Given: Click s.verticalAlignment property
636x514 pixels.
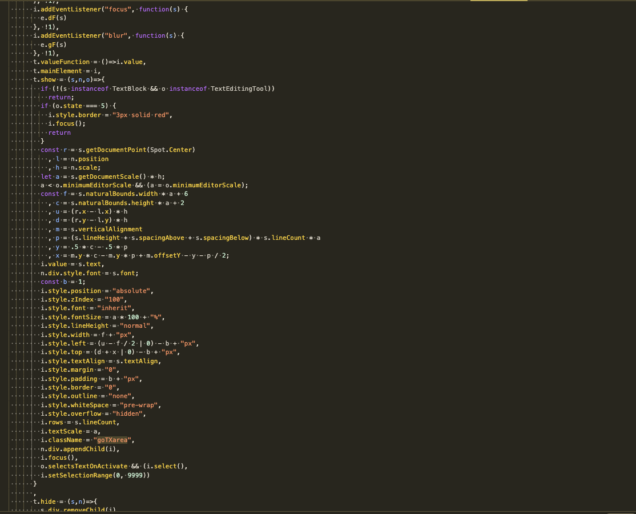Looking at the screenshot, I should 107,229.
